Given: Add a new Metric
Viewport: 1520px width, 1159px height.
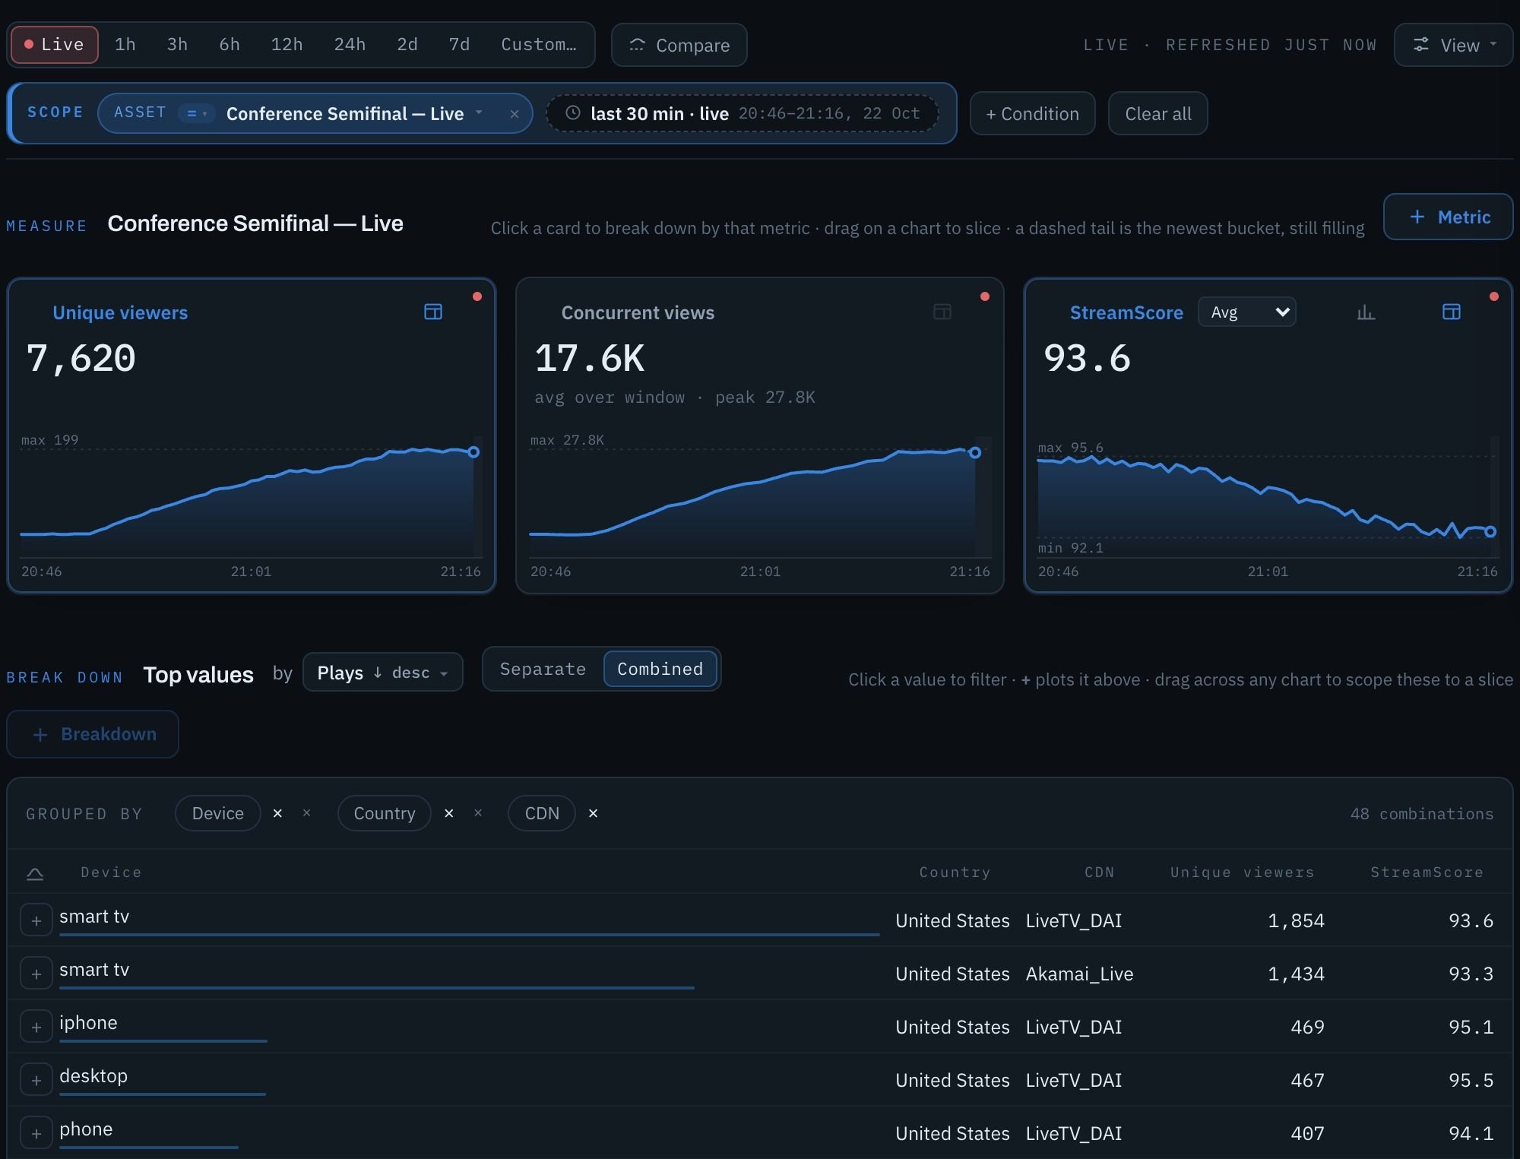Looking at the screenshot, I should click(1449, 217).
